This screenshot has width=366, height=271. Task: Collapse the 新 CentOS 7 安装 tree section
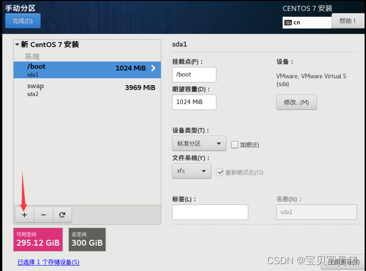tap(17, 44)
